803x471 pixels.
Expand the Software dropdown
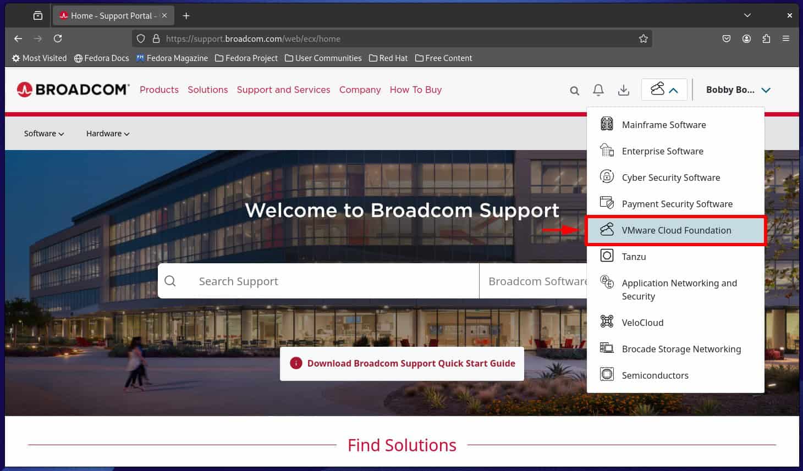click(x=44, y=134)
